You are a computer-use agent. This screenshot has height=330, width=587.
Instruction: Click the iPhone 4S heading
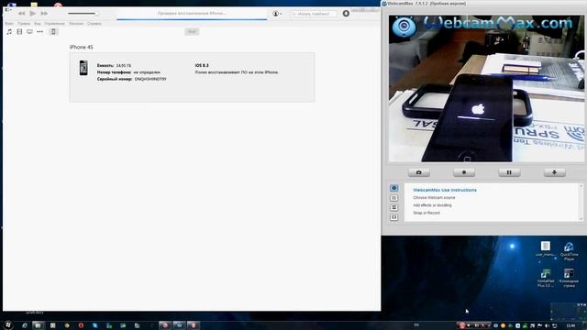[82, 47]
